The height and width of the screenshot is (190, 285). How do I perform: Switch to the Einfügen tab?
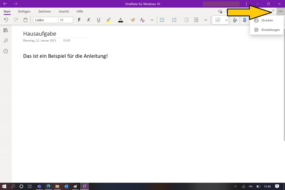click(x=24, y=11)
